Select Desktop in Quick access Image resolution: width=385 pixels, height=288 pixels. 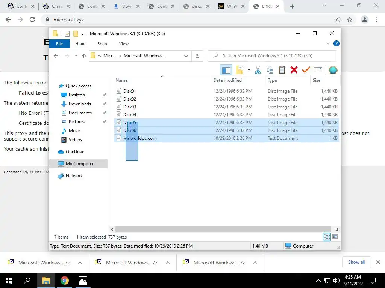tap(77, 95)
